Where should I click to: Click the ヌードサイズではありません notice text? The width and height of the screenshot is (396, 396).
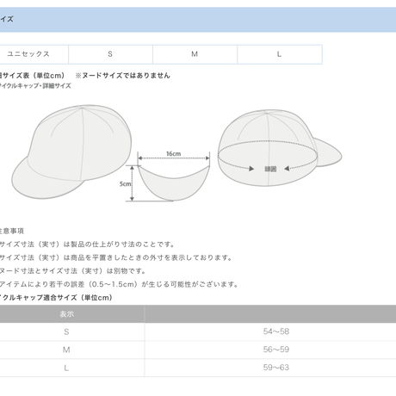123,76
